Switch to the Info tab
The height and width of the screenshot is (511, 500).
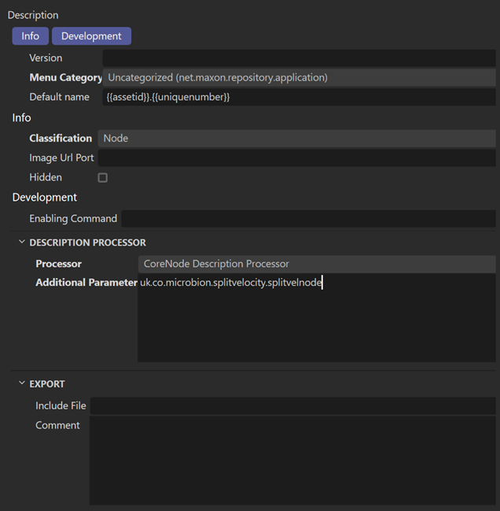click(30, 36)
